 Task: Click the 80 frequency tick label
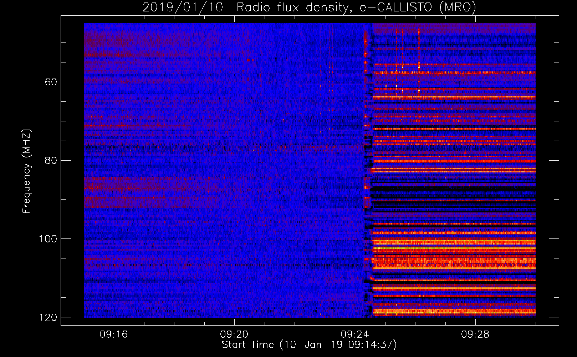click(x=51, y=160)
